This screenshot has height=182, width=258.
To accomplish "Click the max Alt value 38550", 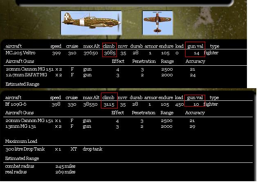I will tap(90, 104).
